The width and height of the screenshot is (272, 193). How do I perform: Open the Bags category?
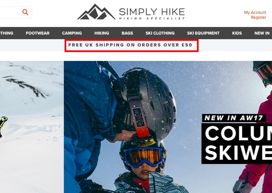(127, 33)
